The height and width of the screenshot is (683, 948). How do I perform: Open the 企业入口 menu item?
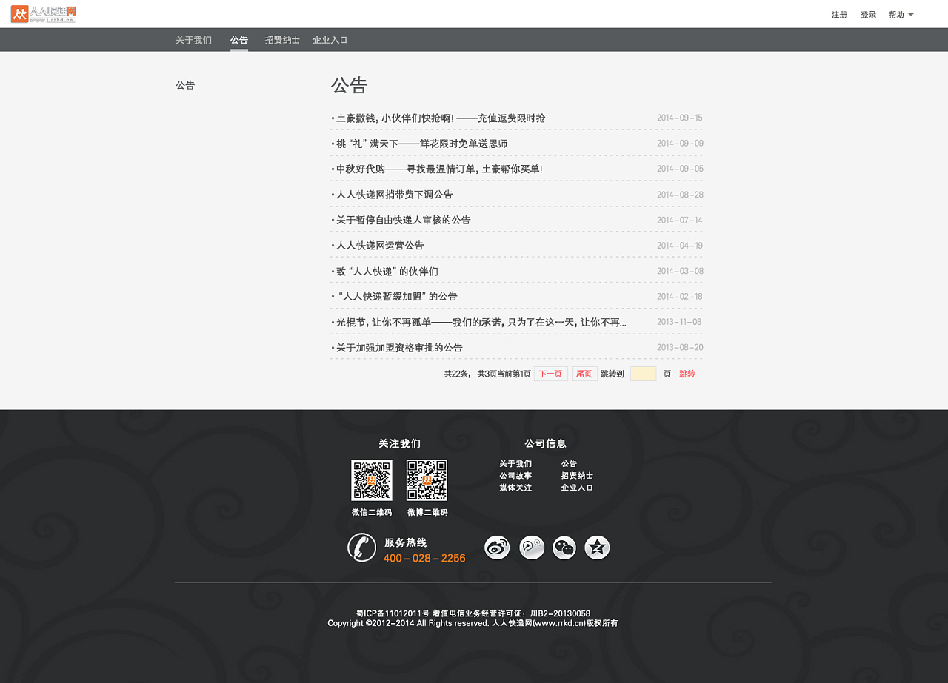[330, 40]
